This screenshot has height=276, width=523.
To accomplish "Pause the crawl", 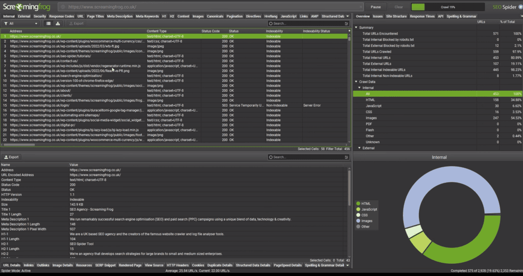I will 375,7.
